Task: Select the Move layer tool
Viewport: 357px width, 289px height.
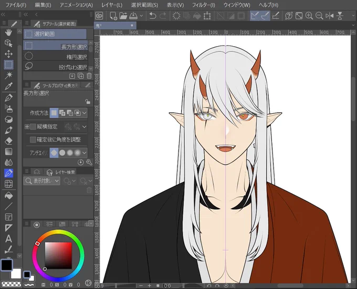Action: 8,54
